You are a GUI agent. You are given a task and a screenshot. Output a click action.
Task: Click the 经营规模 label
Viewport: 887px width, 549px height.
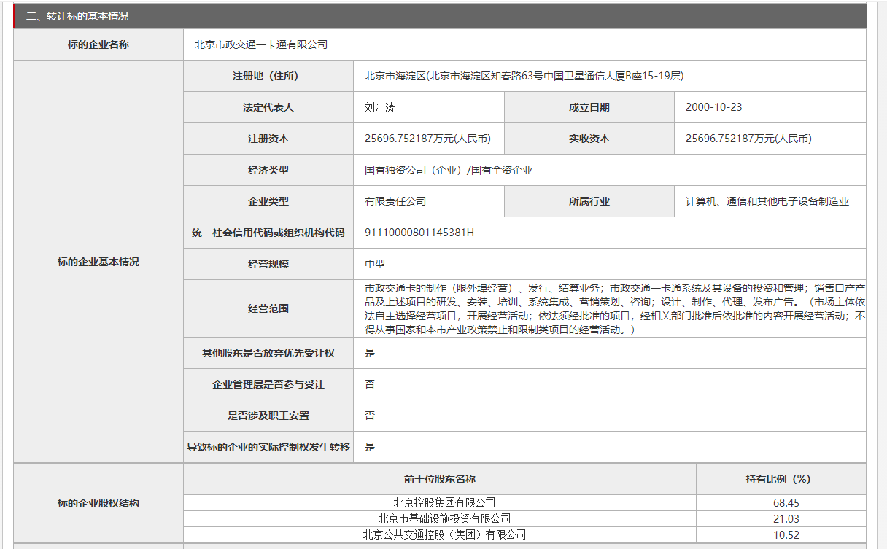pyautogui.click(x=268, y=264)
